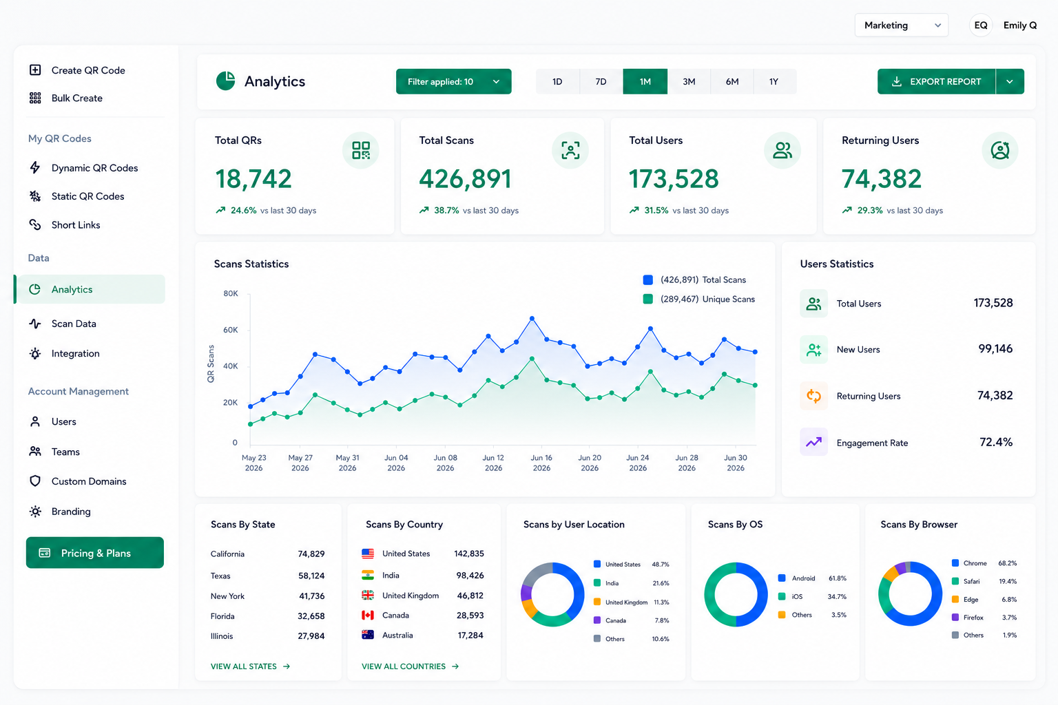This screenshot has width=1058, height=705.
Task: Click the Scan Data pulse icon
Action: click(x=35, y=324)
